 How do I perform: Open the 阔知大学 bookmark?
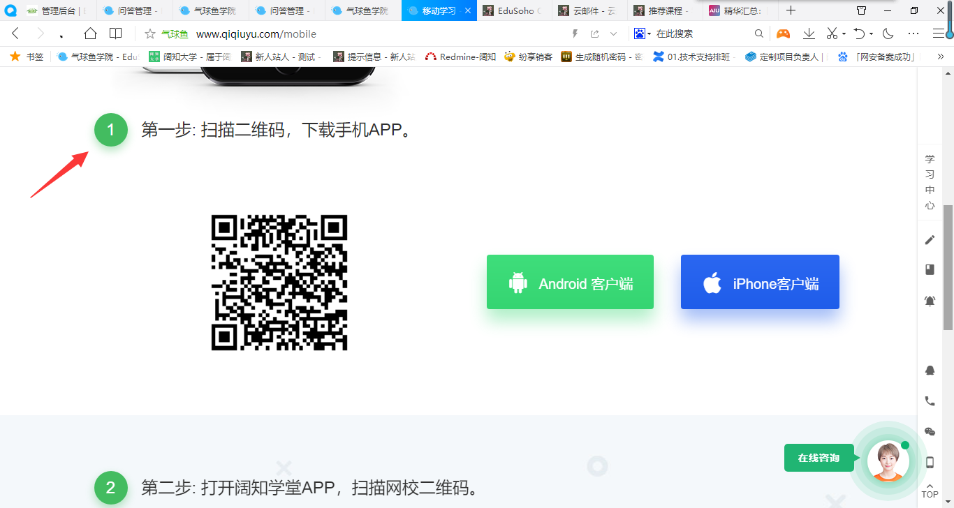click(189, 57)
